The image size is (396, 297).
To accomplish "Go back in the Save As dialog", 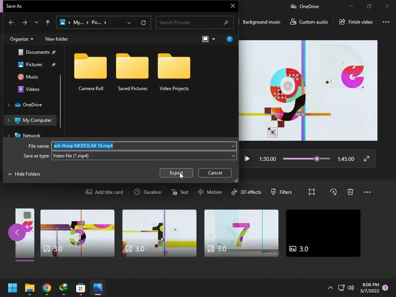I will pyautogui.click(x=11, y=22).
